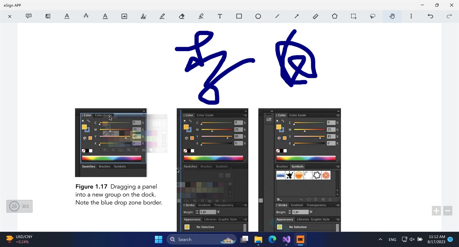Screen dimensions: 459x247
Task: Select the rectangular selection tool
Action: click(353, 16)
